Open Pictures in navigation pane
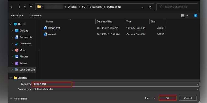Image resolution: width=207 pixels, height=103 pixels. coord(24,57)
